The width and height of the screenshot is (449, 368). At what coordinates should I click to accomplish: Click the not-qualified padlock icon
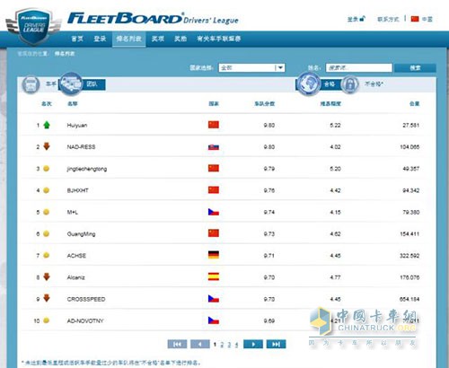click(349, 84)
